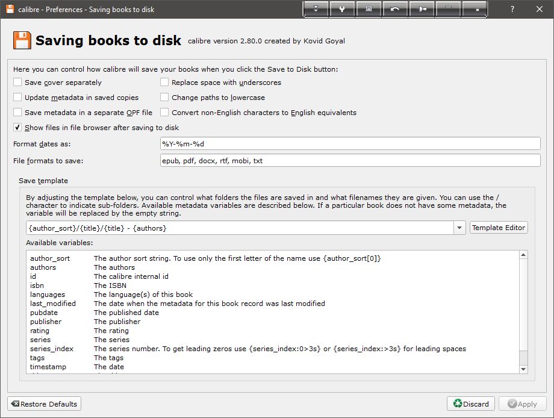Click the File formats to save field
Screen dimensions: 554x418
pos(350,160)
